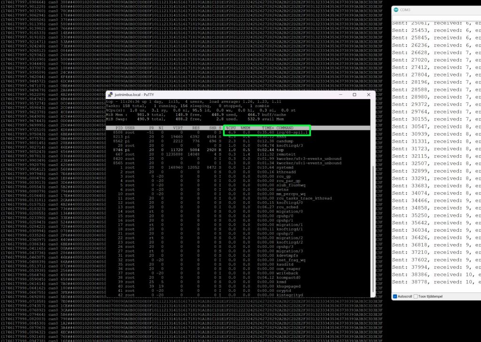The width and height of the screenshot is (481, 342).
Task: Enable the Toon tijdstempel checkbox
Action: [x=416, y=296]
